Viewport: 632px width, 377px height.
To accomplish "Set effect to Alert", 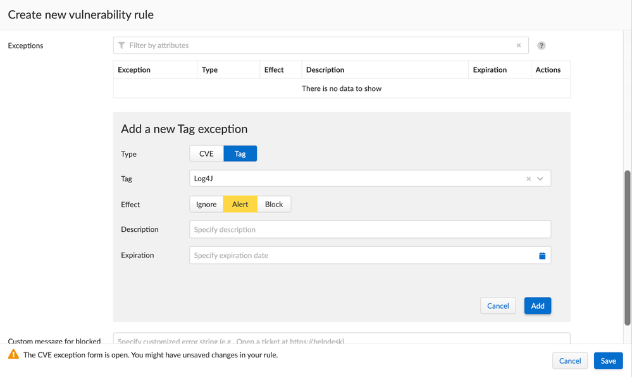I will pyautogui.click(x=240, y=205).
